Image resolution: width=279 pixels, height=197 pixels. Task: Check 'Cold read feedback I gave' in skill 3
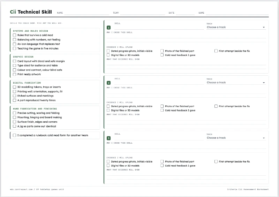(162, 166)
